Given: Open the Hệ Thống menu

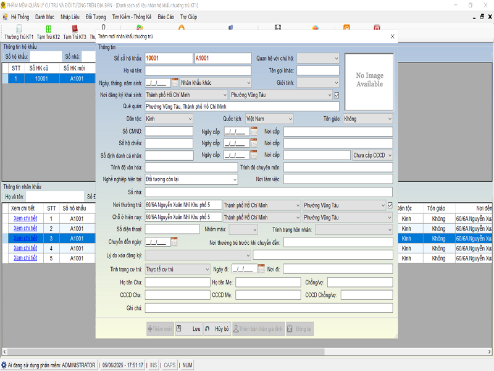Looking at the screenshot, I should [x=20, y=17].
